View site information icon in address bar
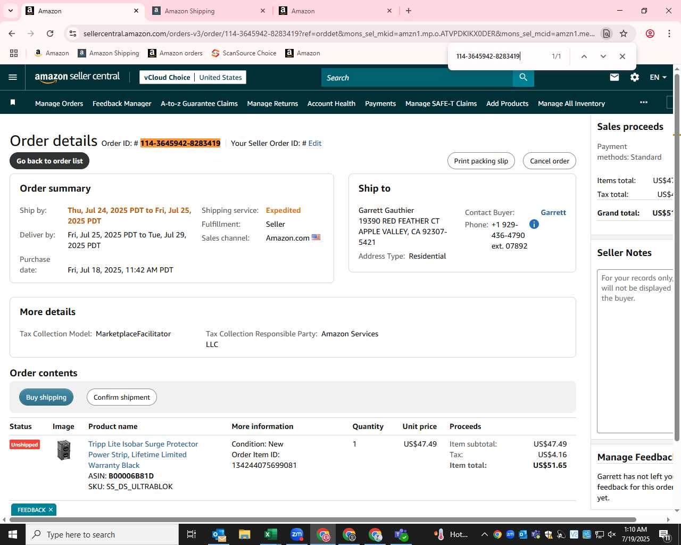The height and width of the screenshot is (545, 681). pos(73,34)
